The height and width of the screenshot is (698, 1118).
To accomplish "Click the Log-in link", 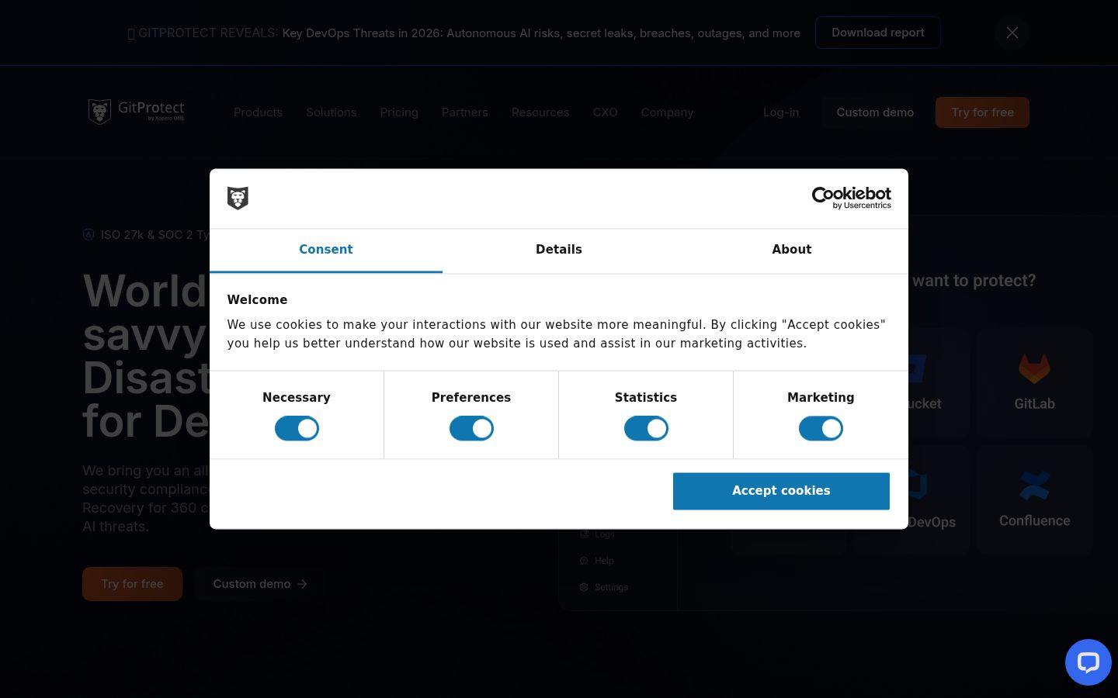I will [781, 112].
